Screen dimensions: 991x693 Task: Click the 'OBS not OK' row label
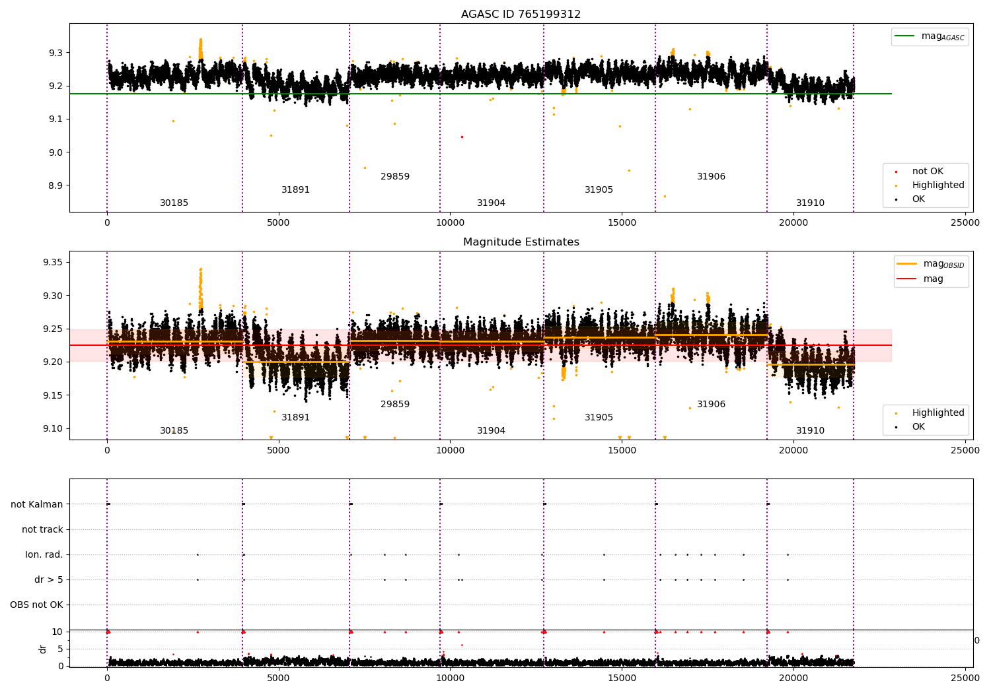[x=36, y=605]
